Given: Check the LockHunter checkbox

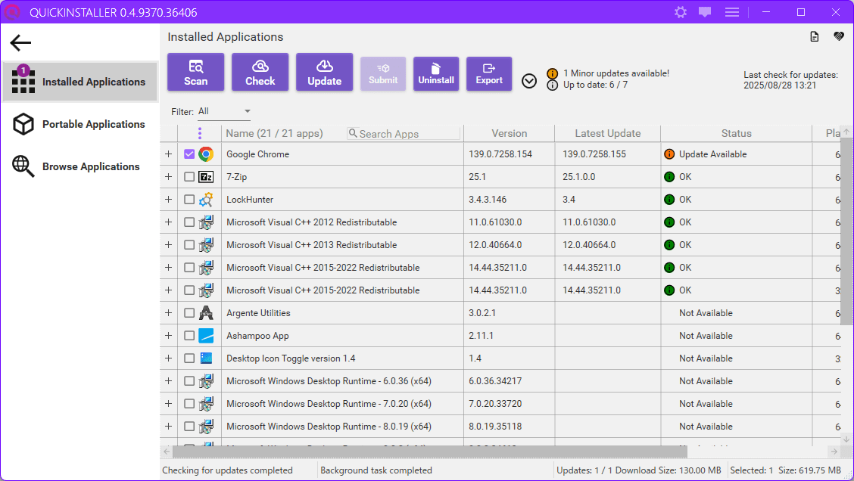Looking at the screenshot, I should 189,200.
